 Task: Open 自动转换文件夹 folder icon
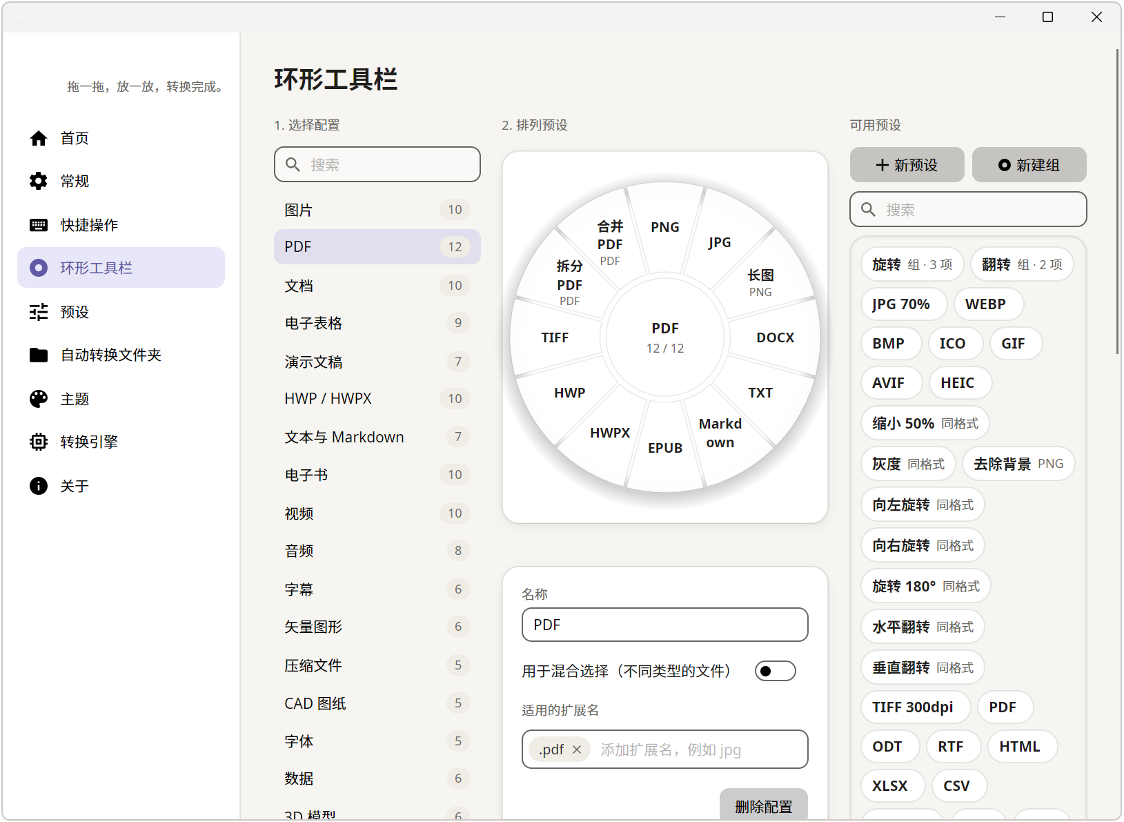(x=39, y=355)
